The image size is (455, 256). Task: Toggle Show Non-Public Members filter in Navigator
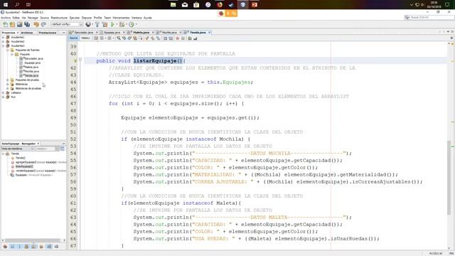(26, 247)
